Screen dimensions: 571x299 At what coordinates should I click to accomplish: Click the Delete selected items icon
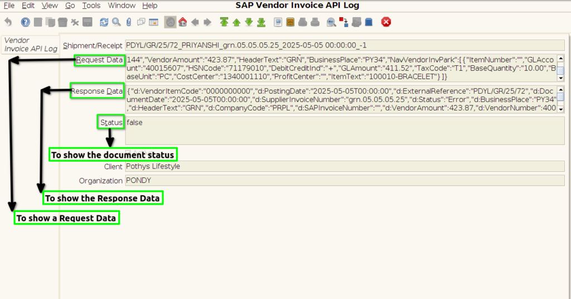pyautogui.click(x=75, y=22)
